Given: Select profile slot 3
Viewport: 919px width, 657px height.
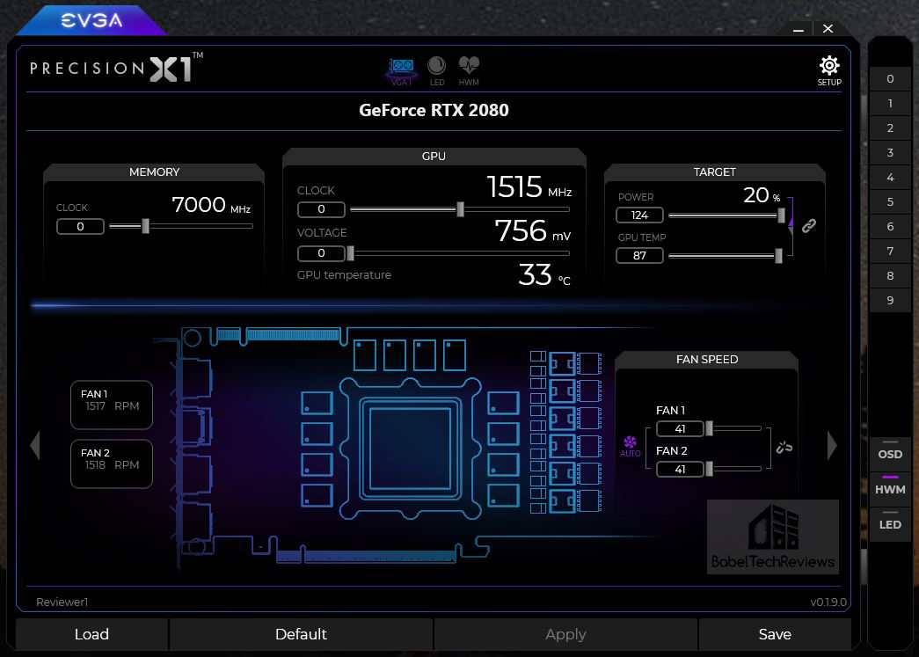Looking at the screenshot, I should 890,153.
